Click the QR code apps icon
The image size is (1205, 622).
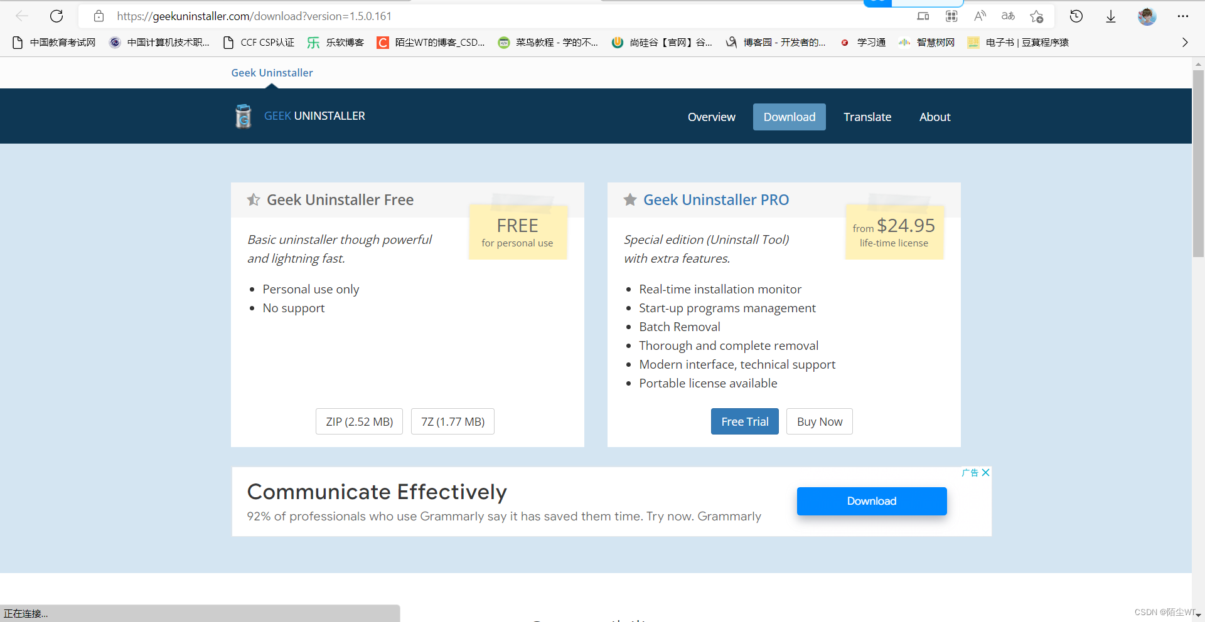click(951, 16)
